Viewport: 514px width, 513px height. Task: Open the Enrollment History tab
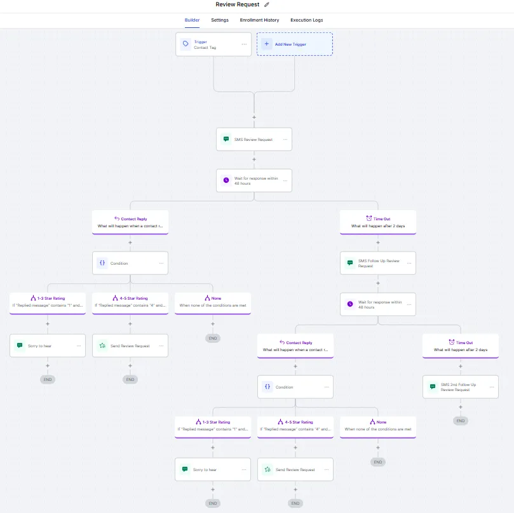tap(259, 20)
